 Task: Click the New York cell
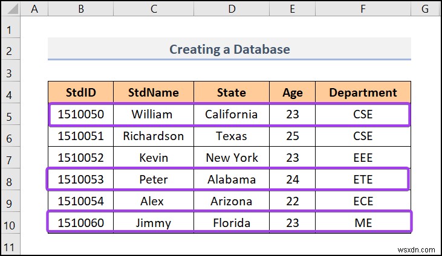click(231, 158)
